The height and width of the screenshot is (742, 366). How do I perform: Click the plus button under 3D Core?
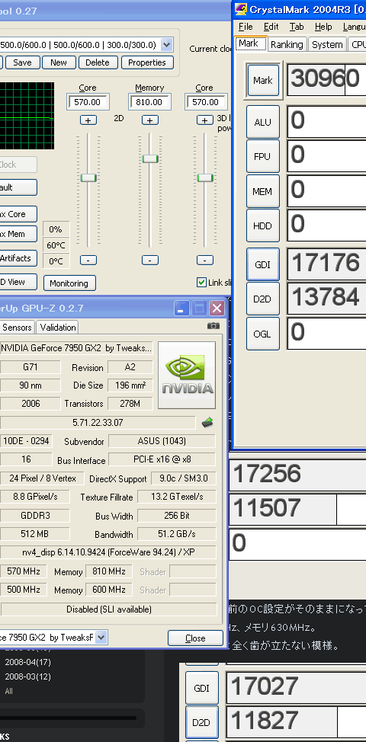205,120
